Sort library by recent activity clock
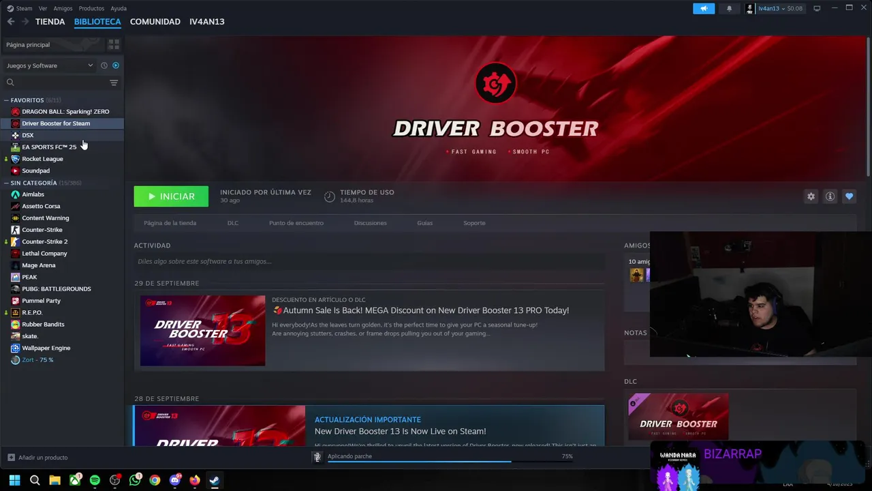872x491 pixels. pos(104,65)
